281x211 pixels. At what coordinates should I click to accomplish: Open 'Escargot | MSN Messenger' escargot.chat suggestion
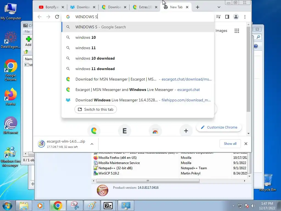pos(138,90)
